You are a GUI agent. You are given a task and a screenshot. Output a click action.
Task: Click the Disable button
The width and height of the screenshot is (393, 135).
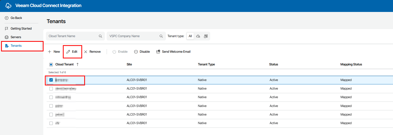point(142,52)
